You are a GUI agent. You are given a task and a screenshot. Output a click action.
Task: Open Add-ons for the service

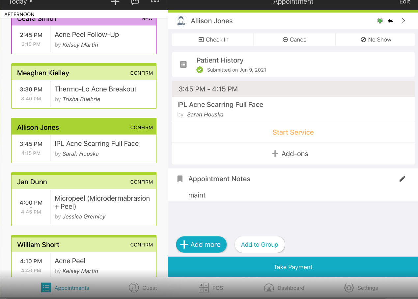[x=293, y=154]
